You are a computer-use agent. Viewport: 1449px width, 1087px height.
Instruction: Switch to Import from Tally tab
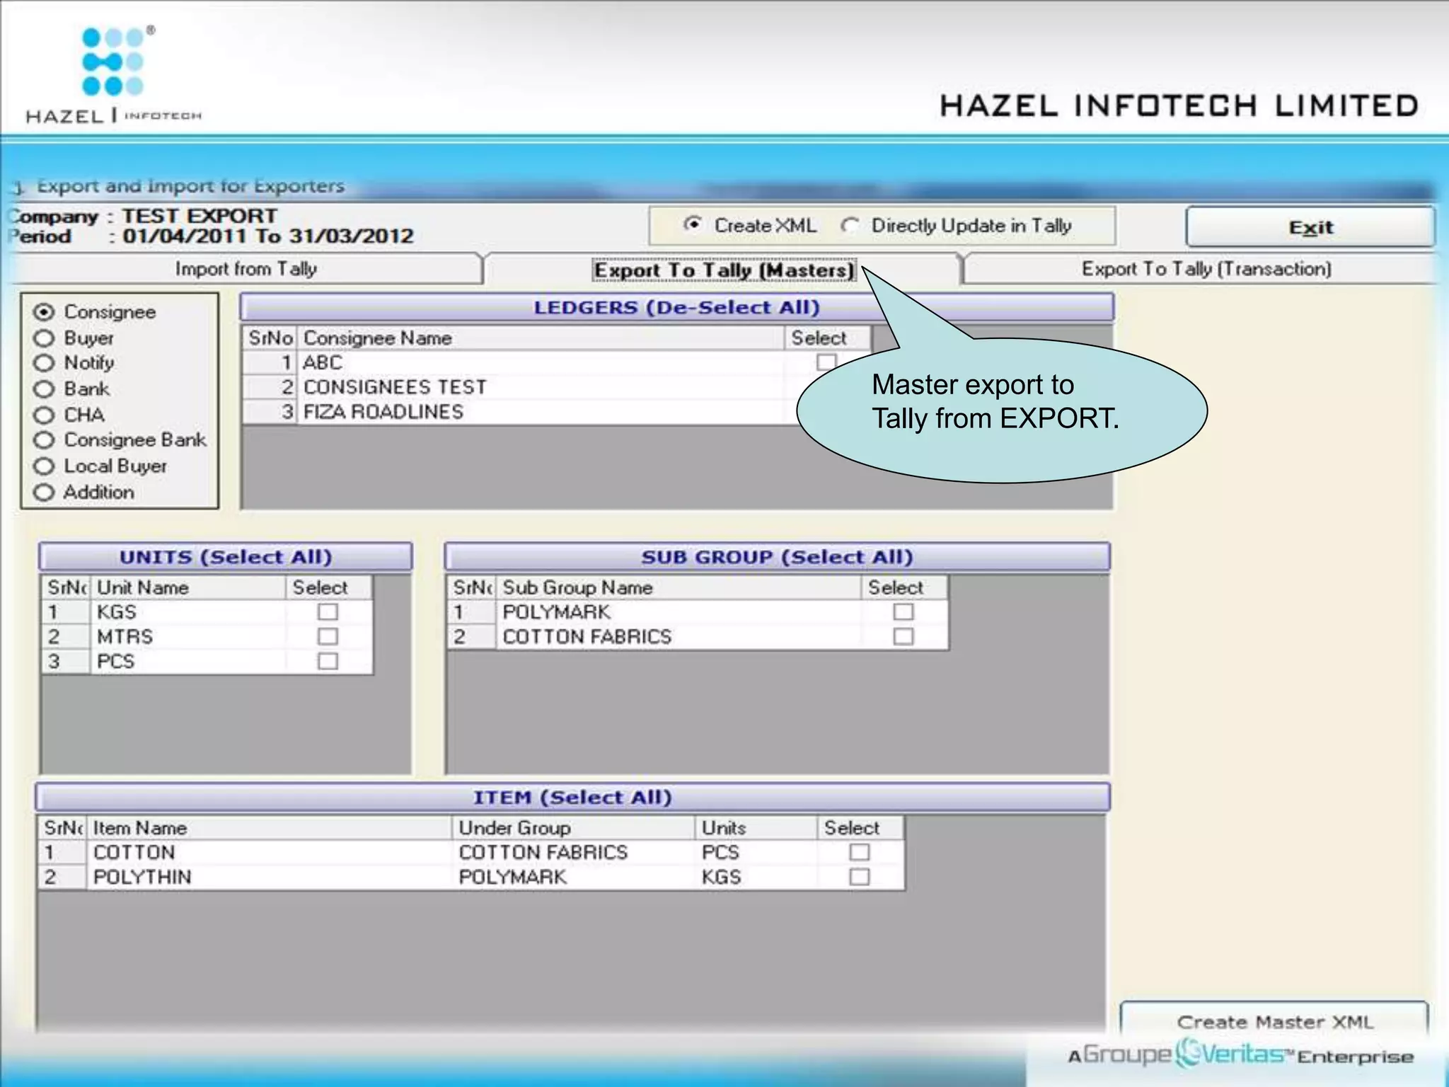point(246,269)
